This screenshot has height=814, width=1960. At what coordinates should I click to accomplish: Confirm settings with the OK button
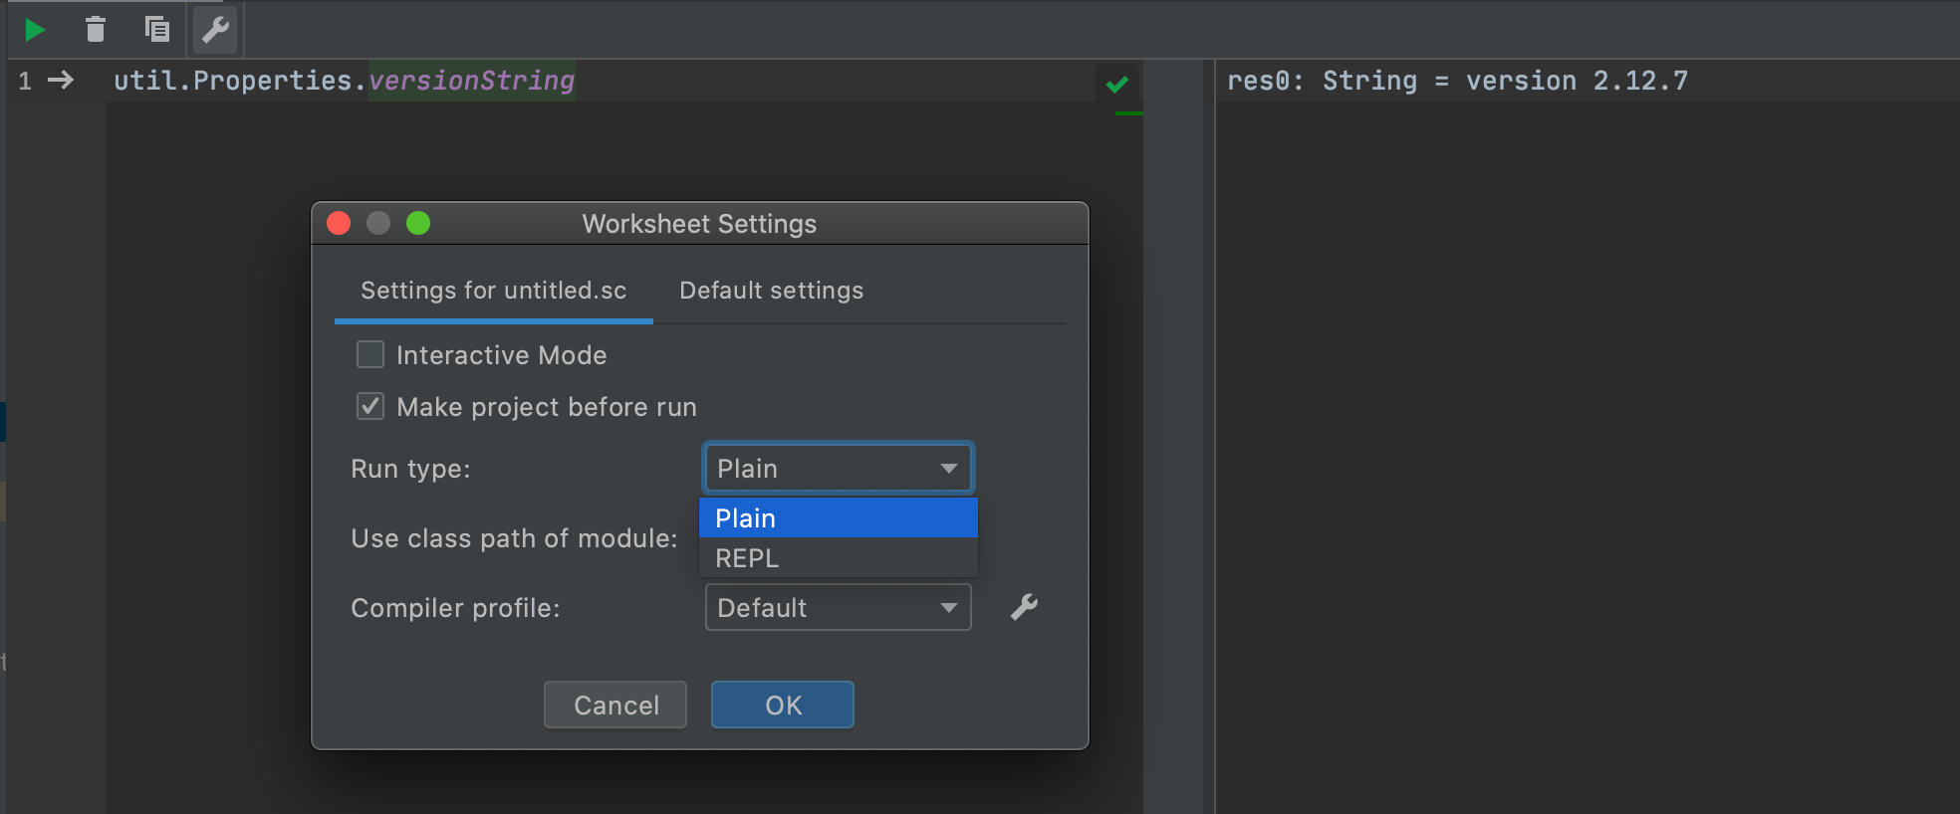click(782, 705)
